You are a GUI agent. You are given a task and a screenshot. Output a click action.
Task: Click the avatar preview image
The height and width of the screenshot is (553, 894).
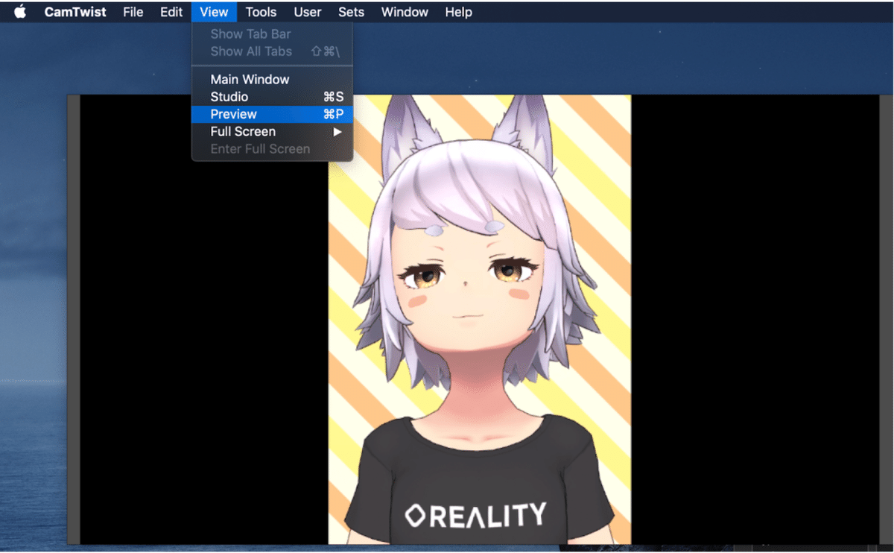click(480, 319)
